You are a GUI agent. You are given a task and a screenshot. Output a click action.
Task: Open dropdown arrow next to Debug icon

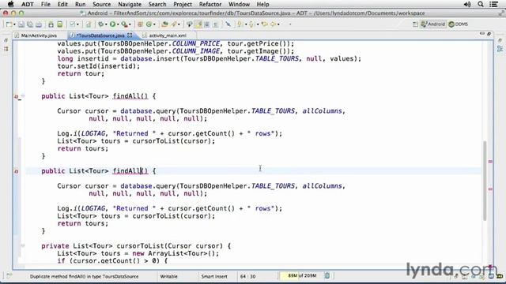tap(106, 24)
